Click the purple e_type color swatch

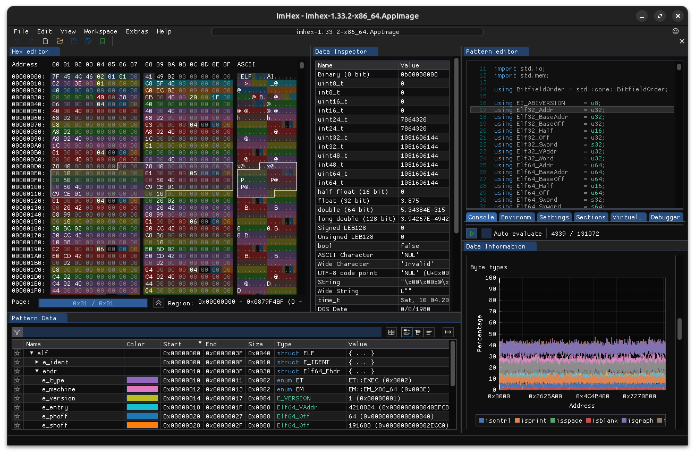(x=142, y=380)
